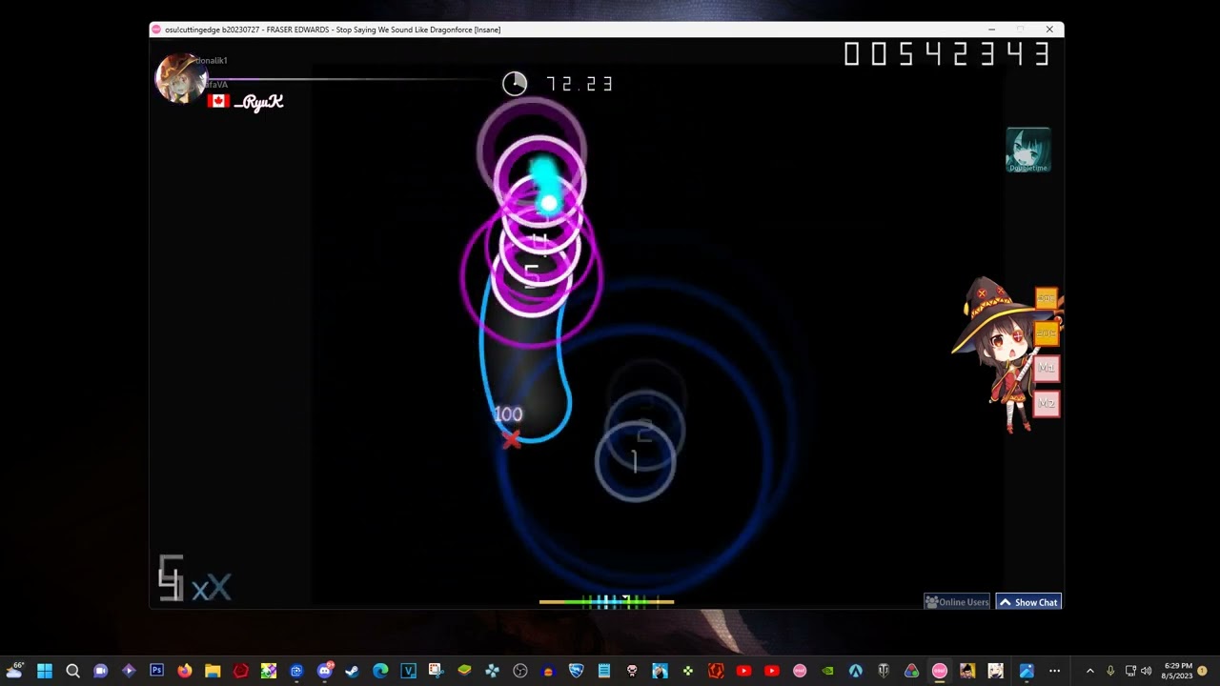Open network settings tray icon
Screen dimensions: 1220x686
1130,671
